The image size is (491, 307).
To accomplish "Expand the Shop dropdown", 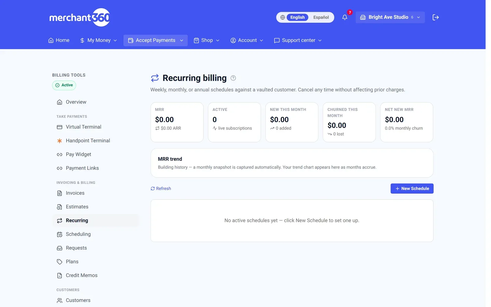I will point(207,41).
